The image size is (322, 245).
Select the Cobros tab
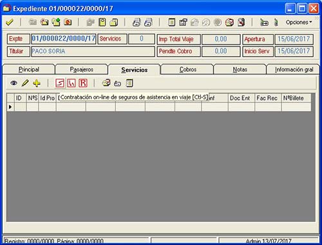[x=188, y=70]
